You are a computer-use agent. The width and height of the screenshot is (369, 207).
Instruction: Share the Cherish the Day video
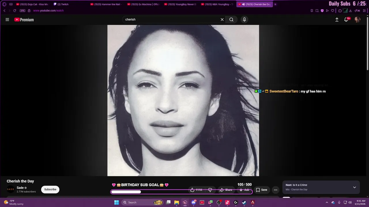click(x=226, y=190)
